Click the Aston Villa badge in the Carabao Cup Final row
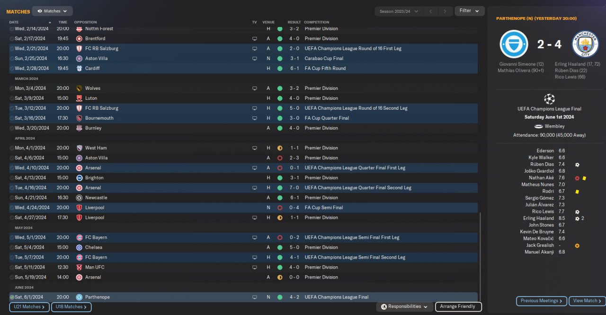606x315 pixels. (79, 58)
